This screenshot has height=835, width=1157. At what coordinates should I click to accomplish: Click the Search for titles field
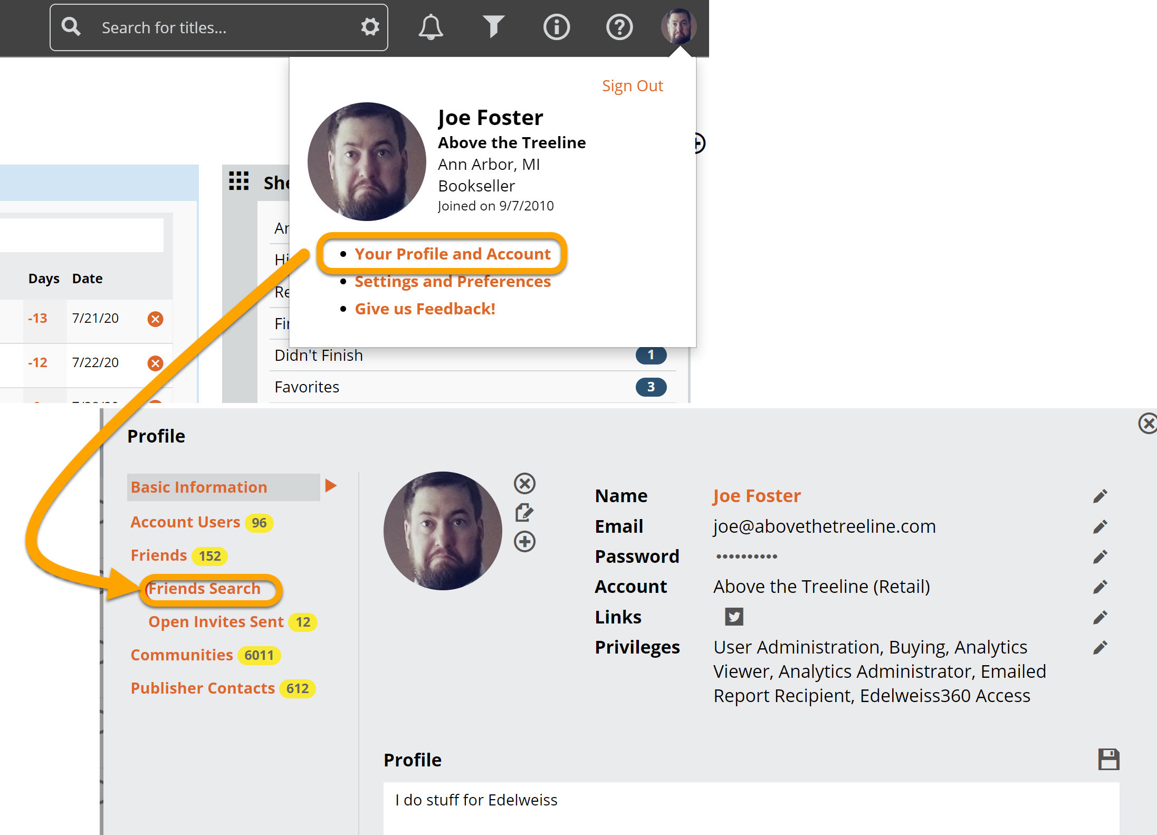click(222, 27)
